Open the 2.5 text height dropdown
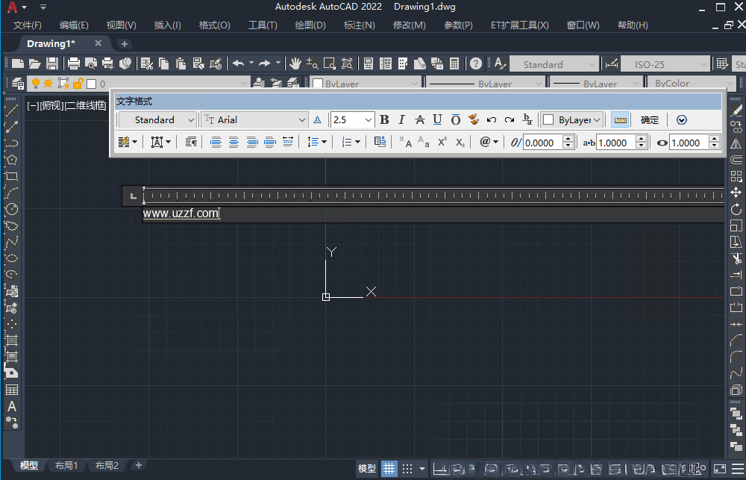Image resolution: width=746 pixels, height=480 pixels. tap(353, 119)
